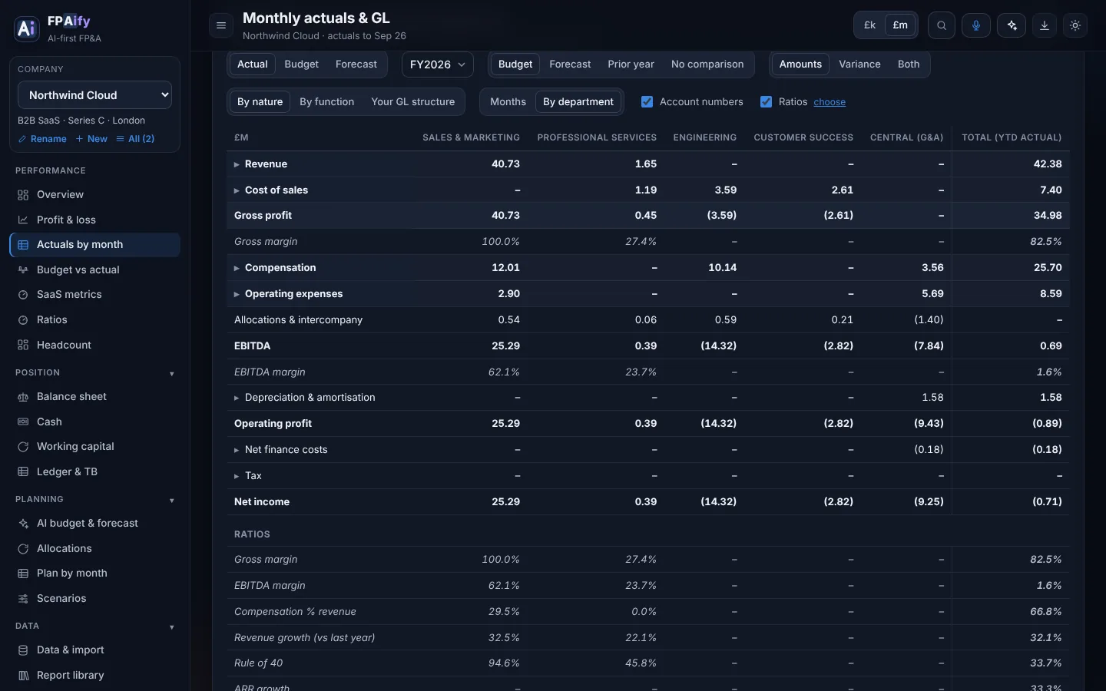Select the Variance display mode
Screen dimensions: 1106x691
859,64
